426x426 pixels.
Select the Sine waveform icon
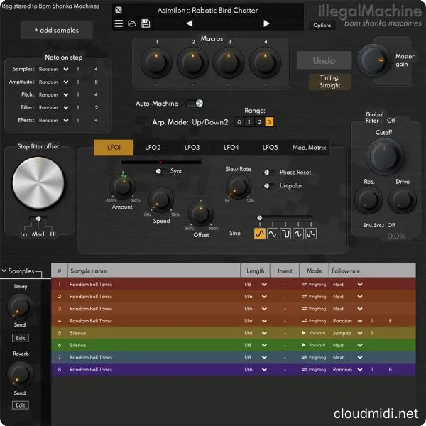coord(260,234)
